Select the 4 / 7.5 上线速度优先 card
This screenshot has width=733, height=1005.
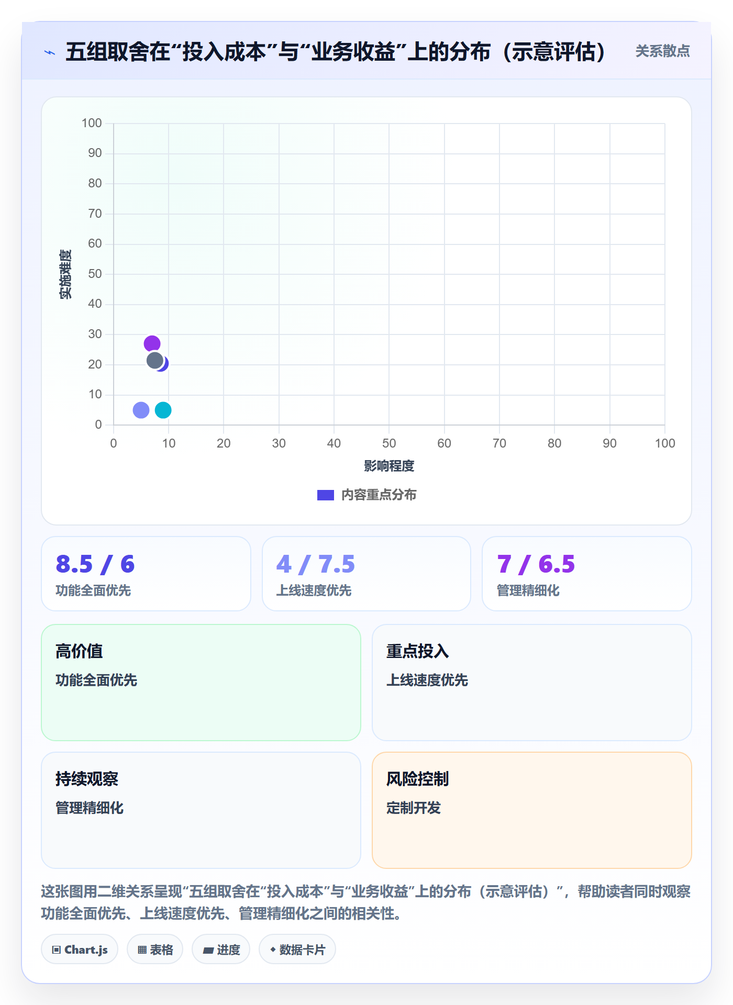(366, 574)
